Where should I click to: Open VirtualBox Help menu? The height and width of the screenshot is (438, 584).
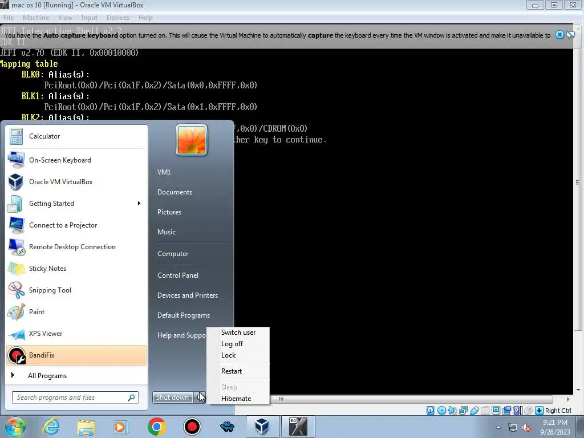(145, 18)
